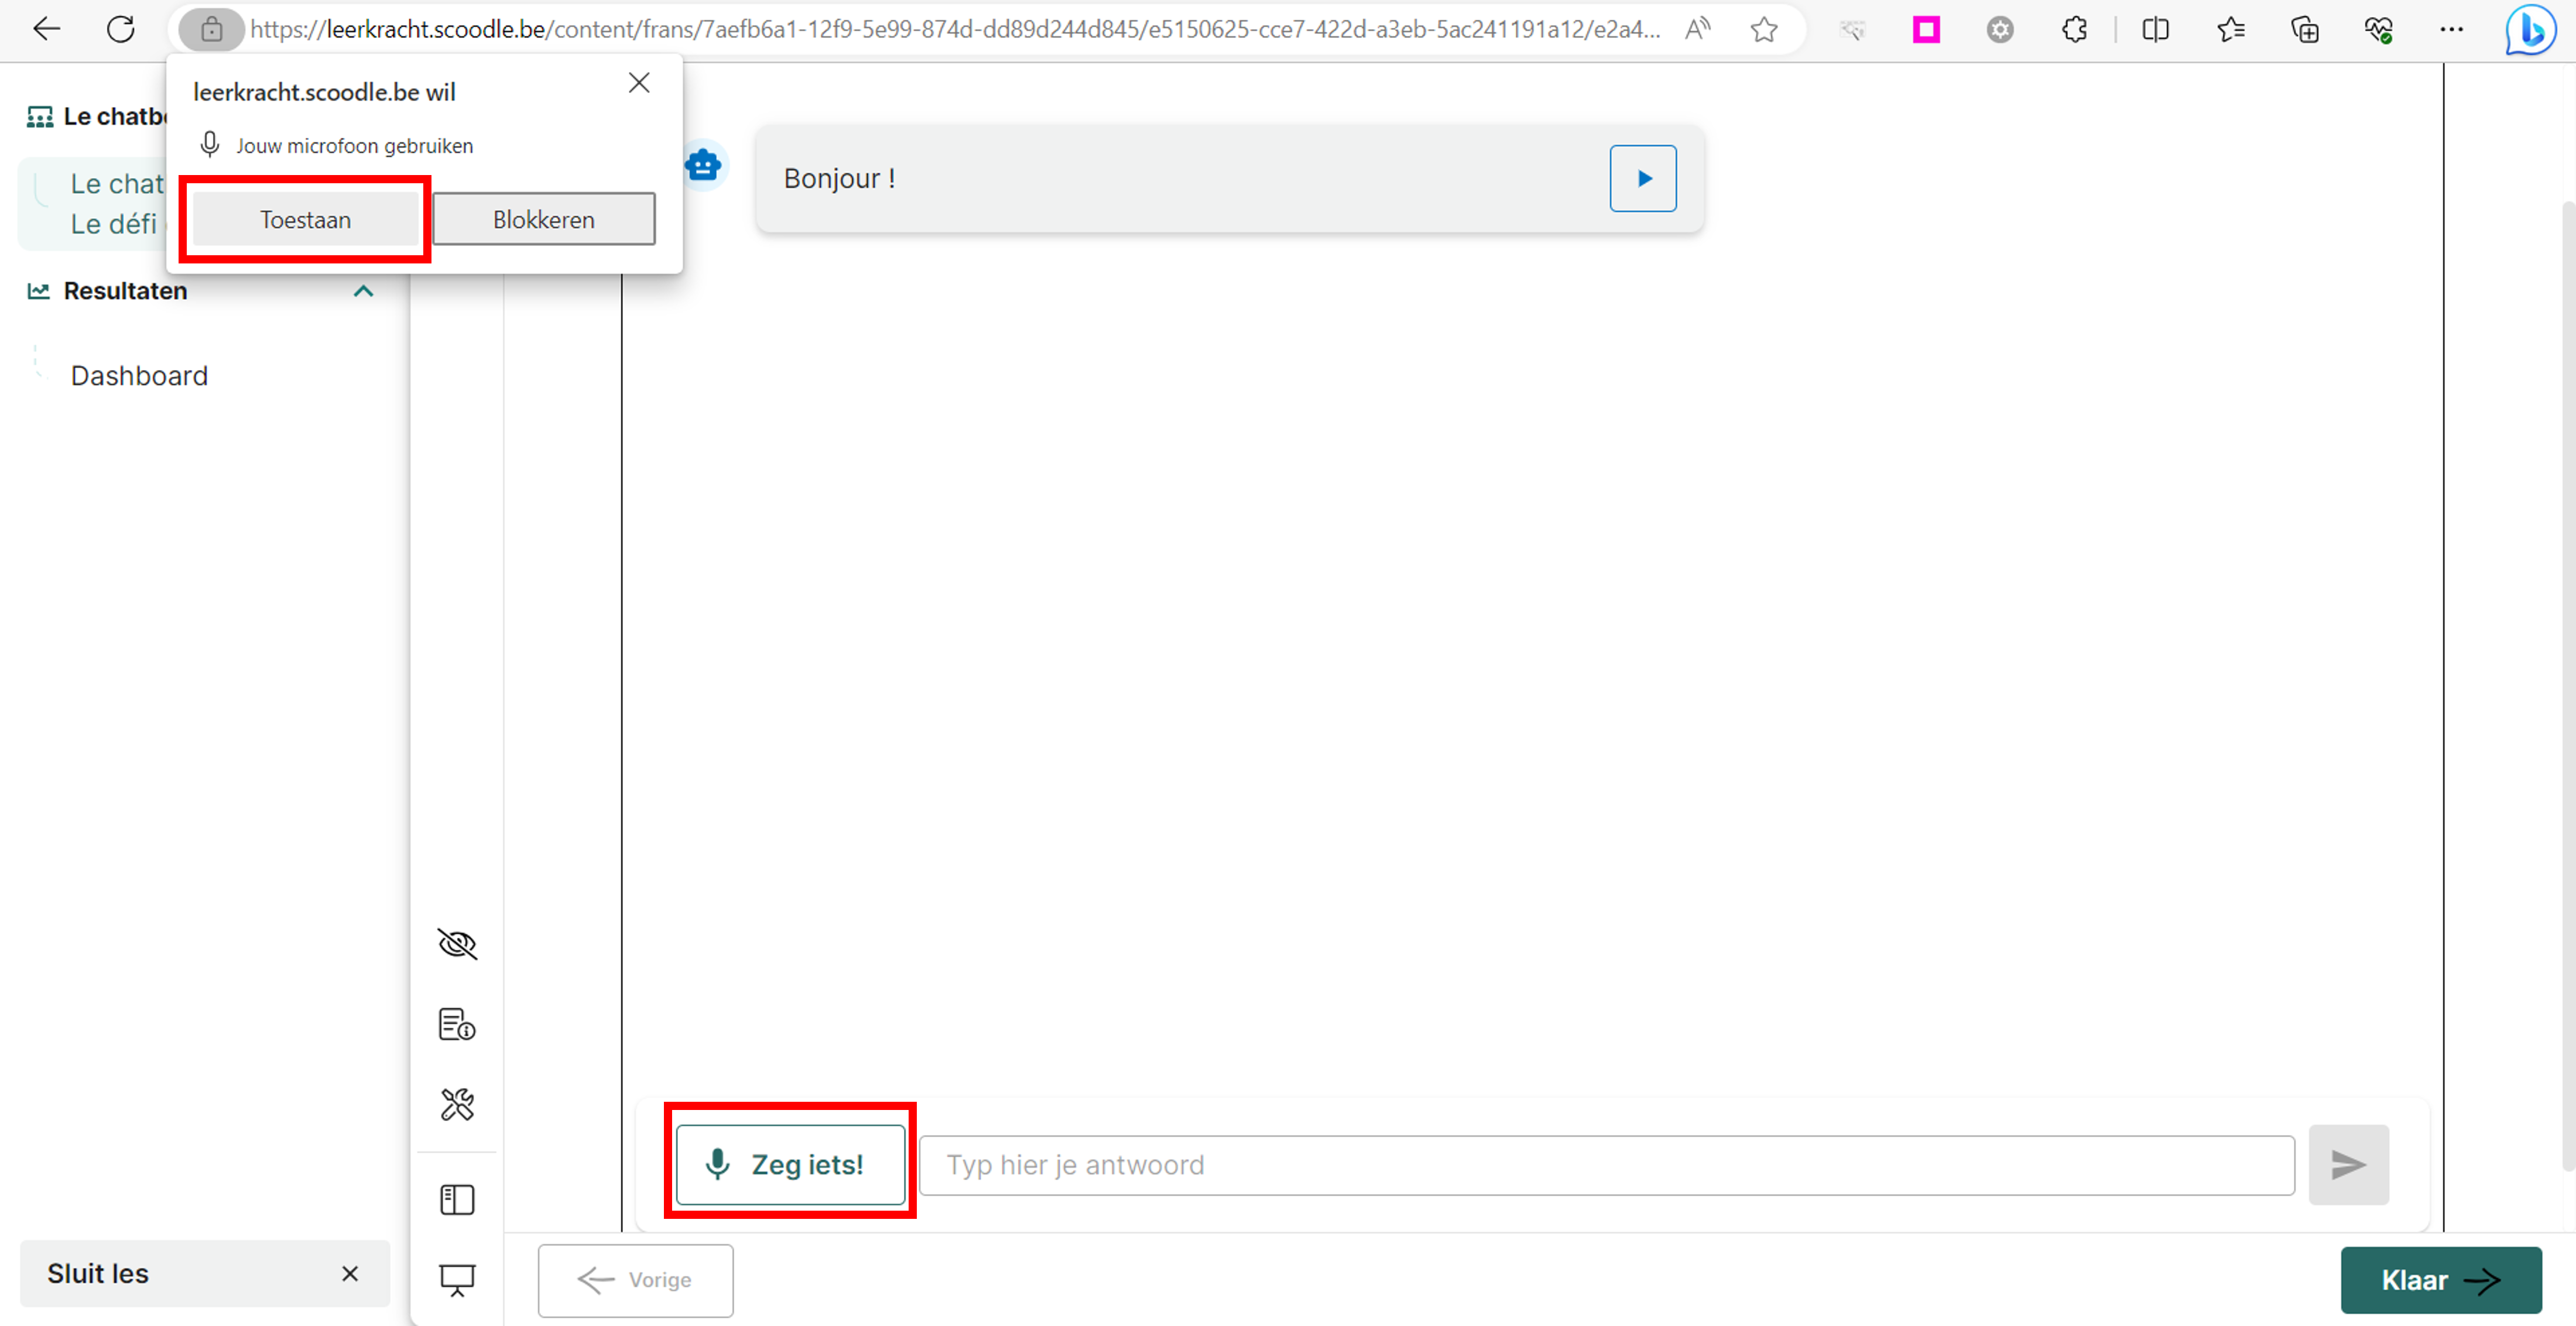Click the presentation screen icon
Image resolution: width=2576 pixels, height=1326 pixels.
click(457, 1279)
